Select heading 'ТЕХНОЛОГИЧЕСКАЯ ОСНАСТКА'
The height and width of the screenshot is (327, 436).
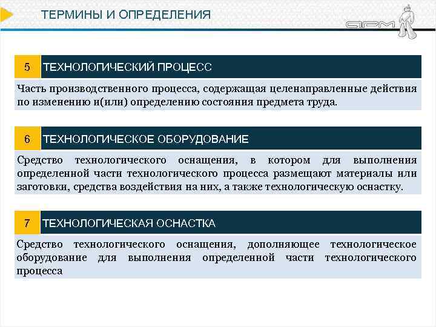pos(129,223)
